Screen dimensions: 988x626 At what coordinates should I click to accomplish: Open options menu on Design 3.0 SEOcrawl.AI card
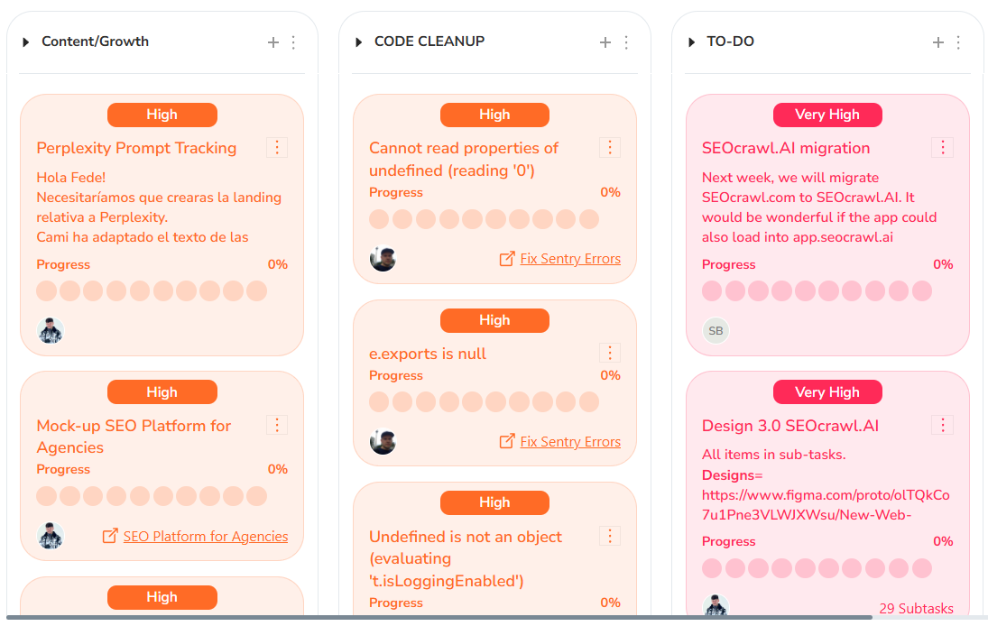click(942, 425)
